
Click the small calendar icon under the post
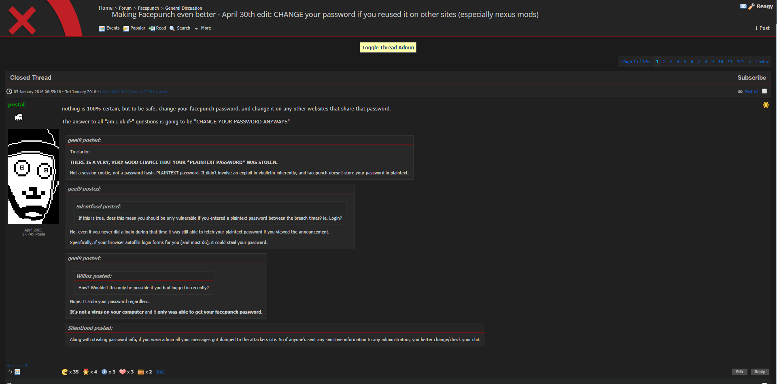17,372
